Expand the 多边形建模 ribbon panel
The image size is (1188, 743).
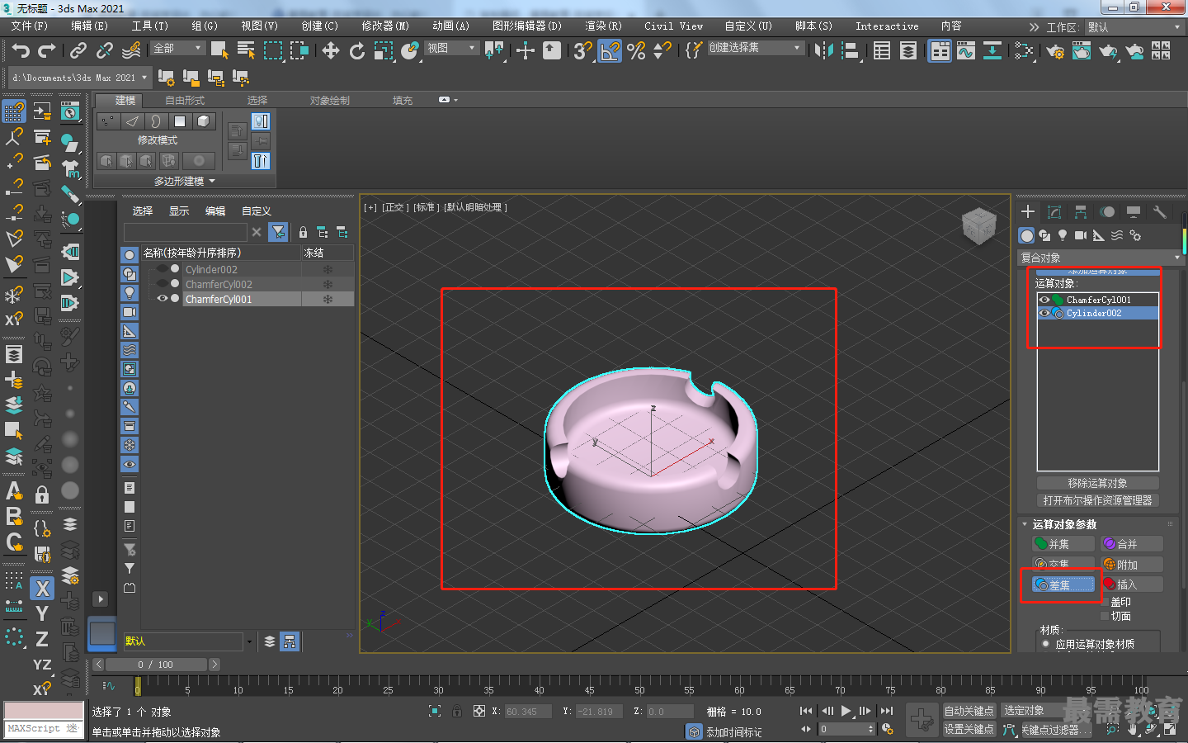[185, 181]
